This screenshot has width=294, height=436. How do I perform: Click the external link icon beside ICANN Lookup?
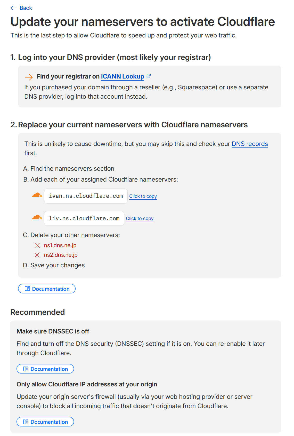click(149, 76)
